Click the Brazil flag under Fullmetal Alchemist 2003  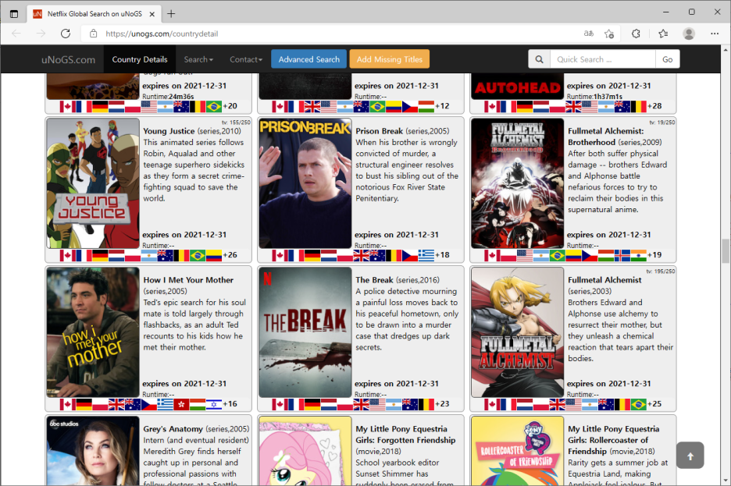(x=639, y=405)
